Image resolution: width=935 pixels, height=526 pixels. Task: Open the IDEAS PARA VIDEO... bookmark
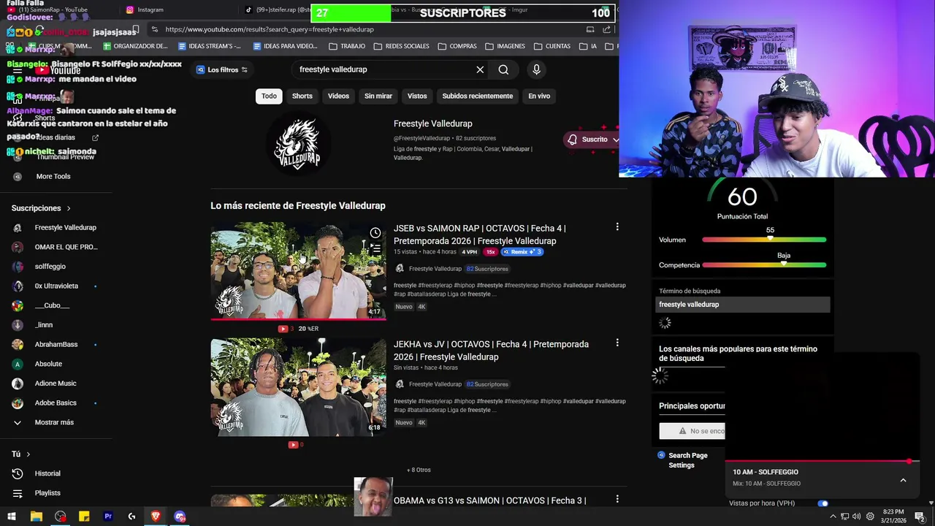pyautogui.click(x=284, y=46)
